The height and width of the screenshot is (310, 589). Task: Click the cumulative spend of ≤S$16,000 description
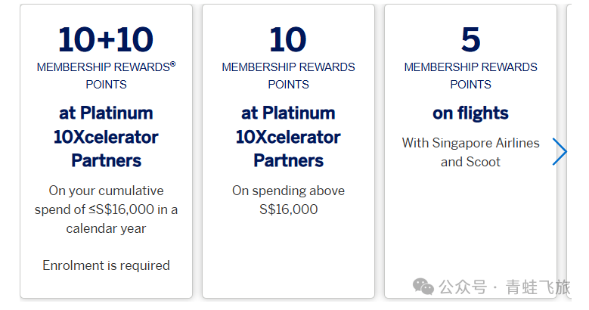106,209
